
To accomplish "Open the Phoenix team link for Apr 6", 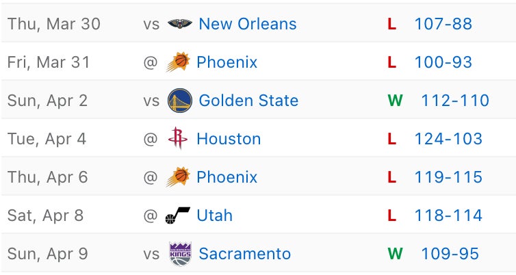I will click(227, 178).
